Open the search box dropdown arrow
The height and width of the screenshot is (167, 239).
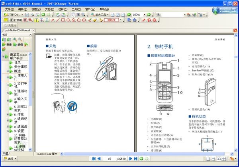tap(185, 15)
